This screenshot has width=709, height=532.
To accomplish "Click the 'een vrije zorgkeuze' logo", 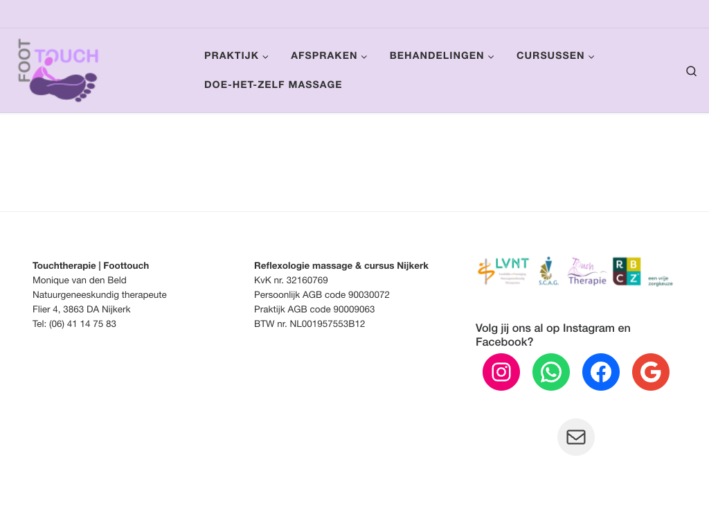I will (x=660, y=281).
